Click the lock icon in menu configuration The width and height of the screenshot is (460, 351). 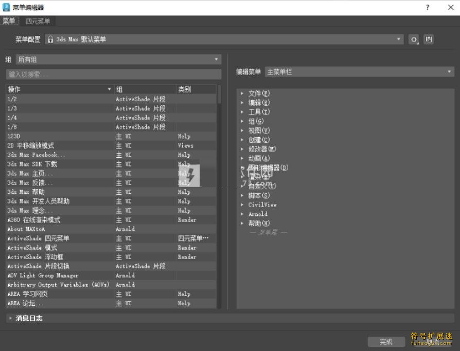pyautogui.click(x=50, y=39)
